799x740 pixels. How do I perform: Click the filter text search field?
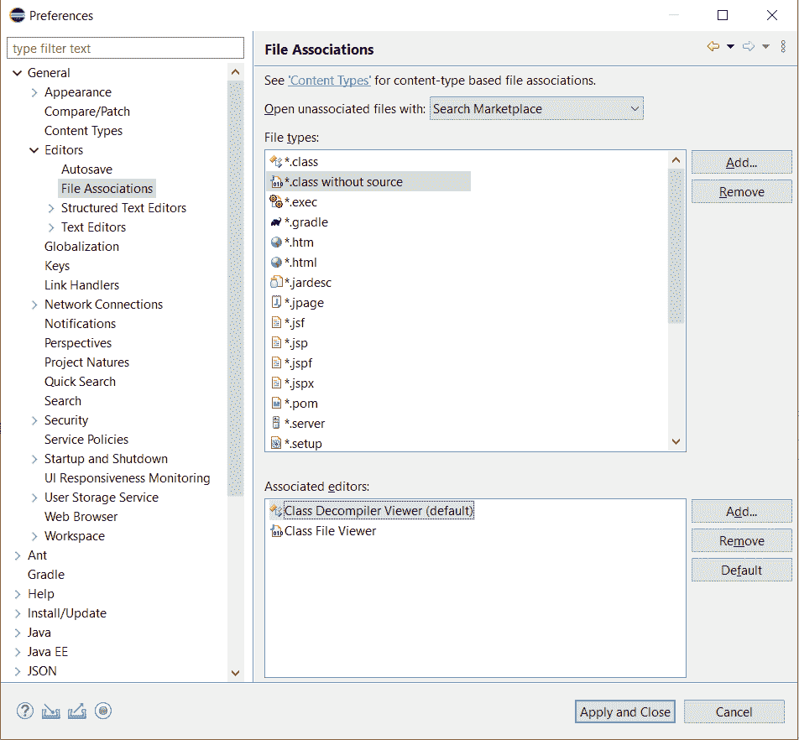[125, 49]
